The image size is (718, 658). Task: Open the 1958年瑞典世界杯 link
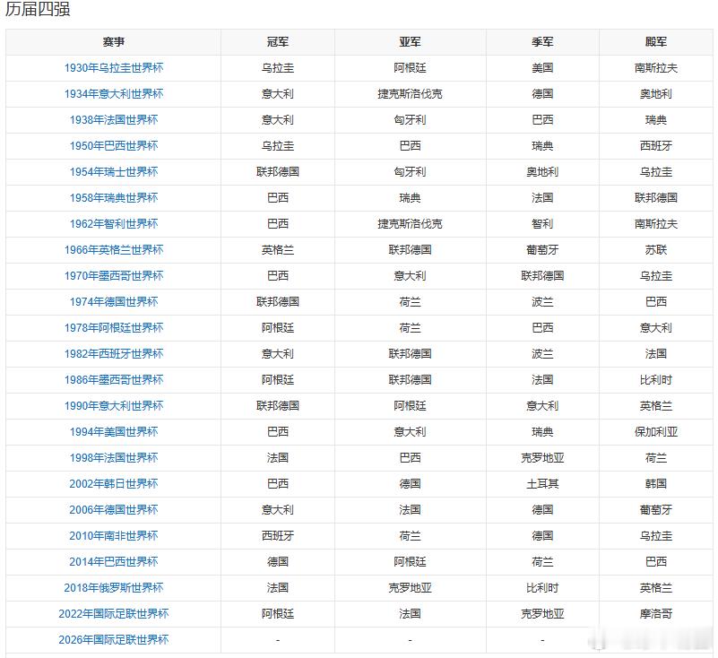[114, 198]
